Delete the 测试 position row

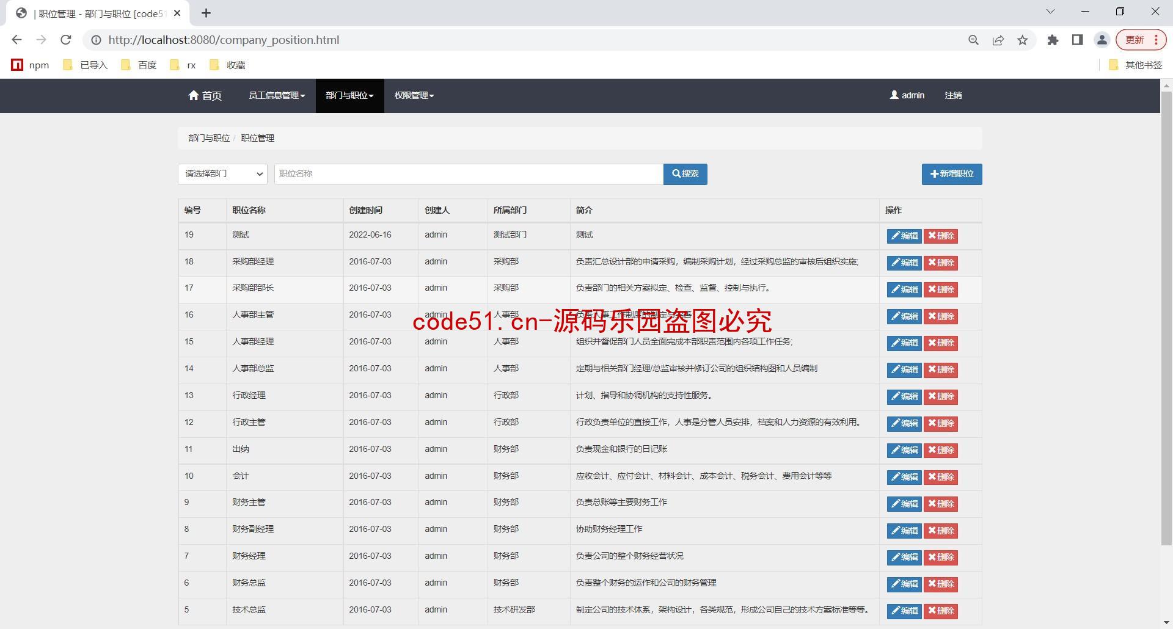941,236
